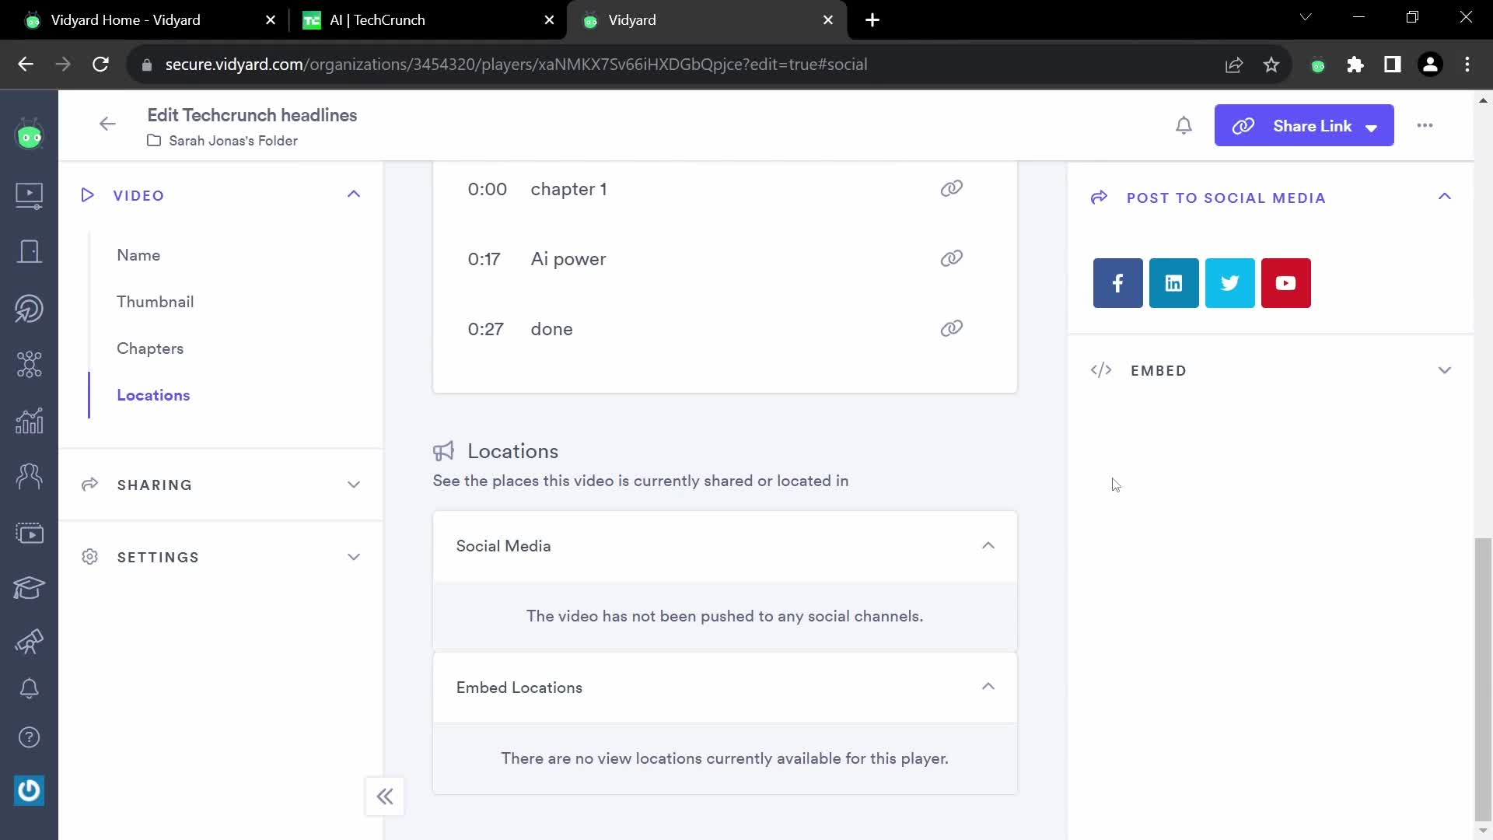Click the notification bell icon

[1184, 125]
